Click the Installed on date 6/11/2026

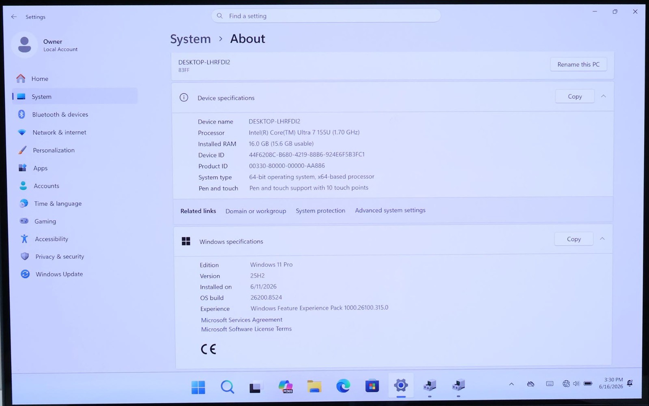tap(264, 286)
